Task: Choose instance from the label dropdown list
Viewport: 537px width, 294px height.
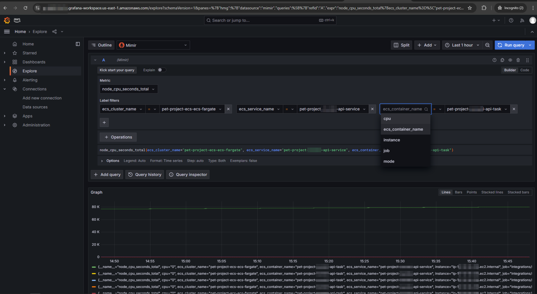Action: pyautogui.click(x=405, y=140)
